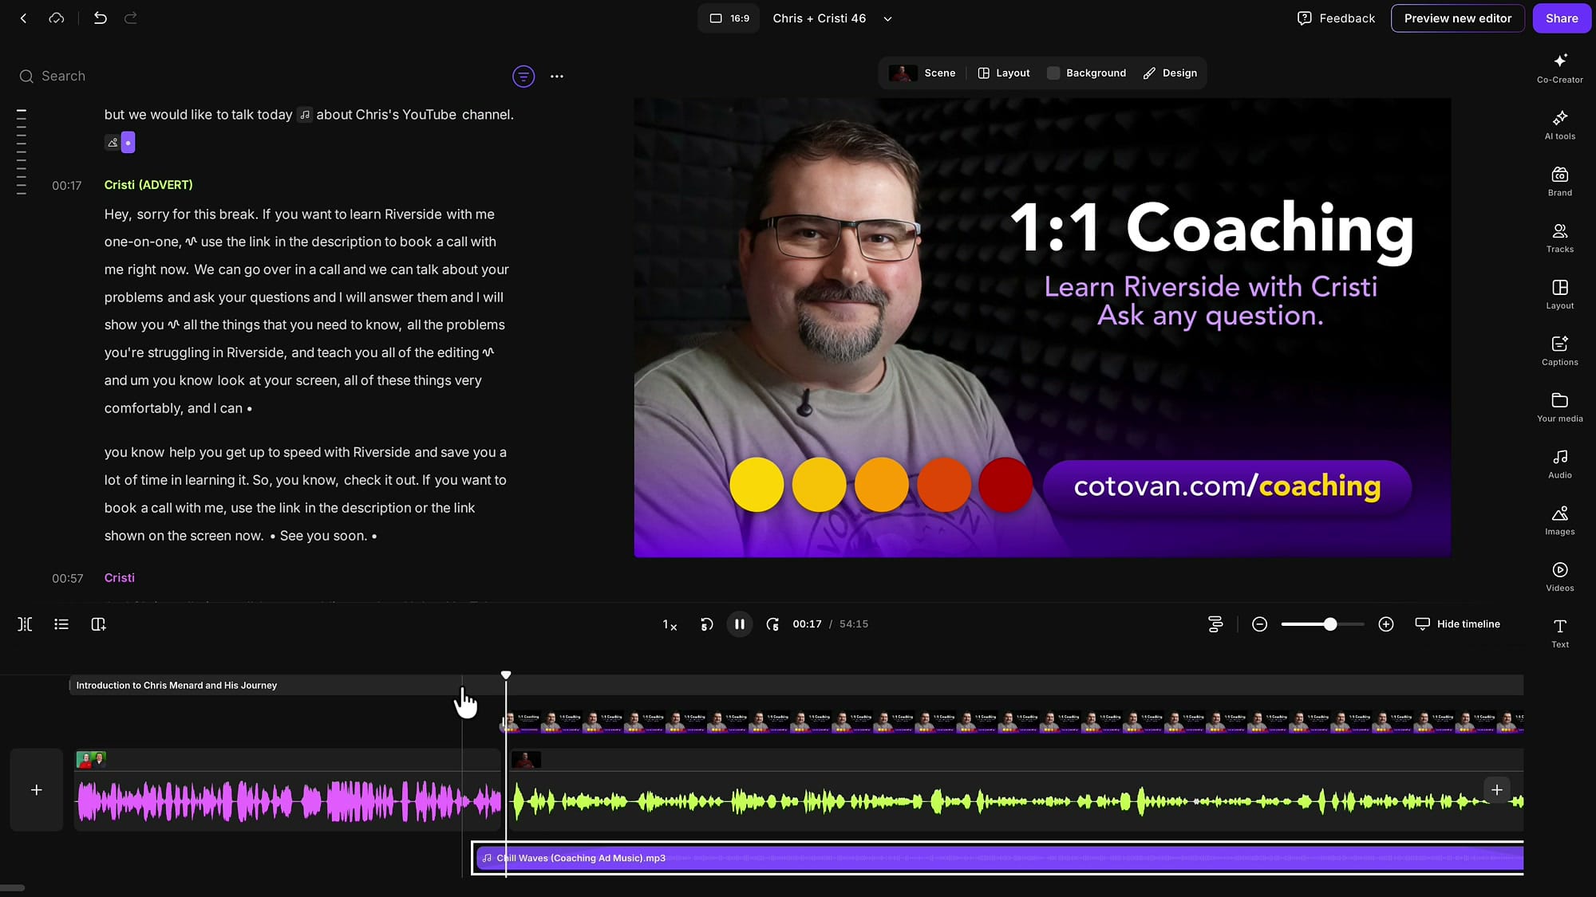
Task: Click the Cristi (ADVERT) speaker label
Action: 148,185
